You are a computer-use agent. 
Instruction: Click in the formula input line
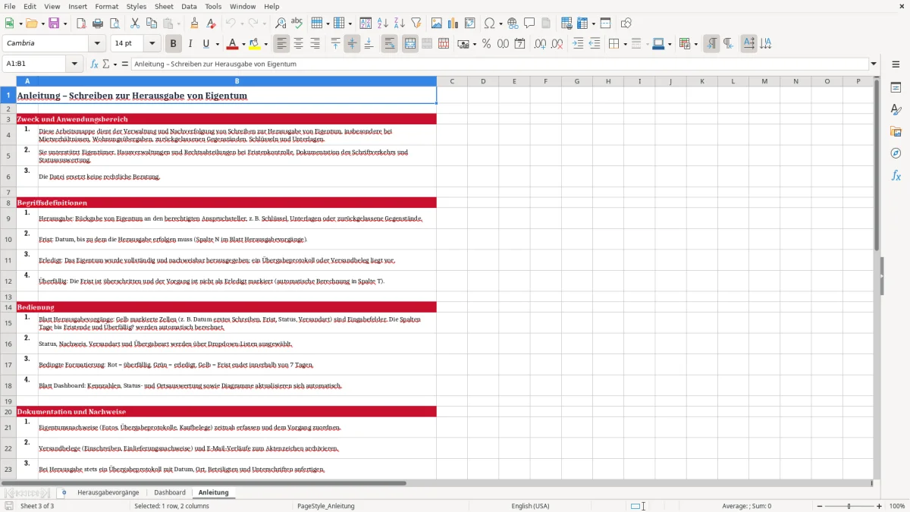(499, 64)
